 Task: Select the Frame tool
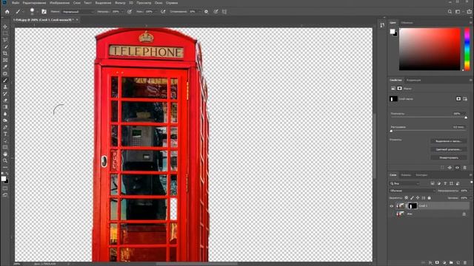point(5,60)
